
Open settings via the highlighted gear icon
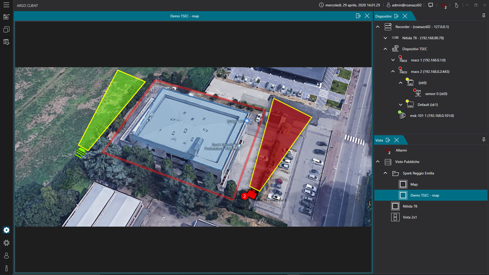(6, 230)
